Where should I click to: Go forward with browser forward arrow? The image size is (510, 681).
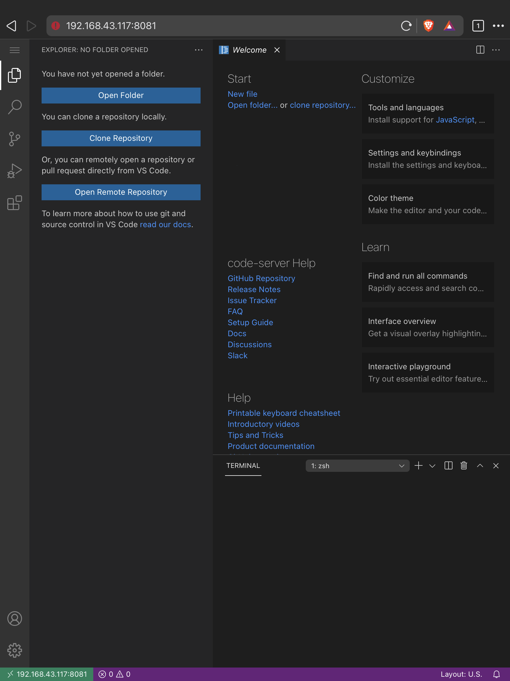coord(31,26)
